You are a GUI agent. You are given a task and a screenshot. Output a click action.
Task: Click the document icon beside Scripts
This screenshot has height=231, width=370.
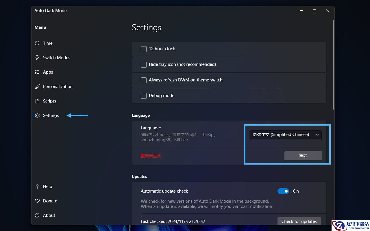click(37, 101)
